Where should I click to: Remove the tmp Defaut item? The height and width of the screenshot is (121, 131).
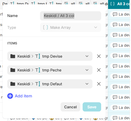(x=99, y=84)
